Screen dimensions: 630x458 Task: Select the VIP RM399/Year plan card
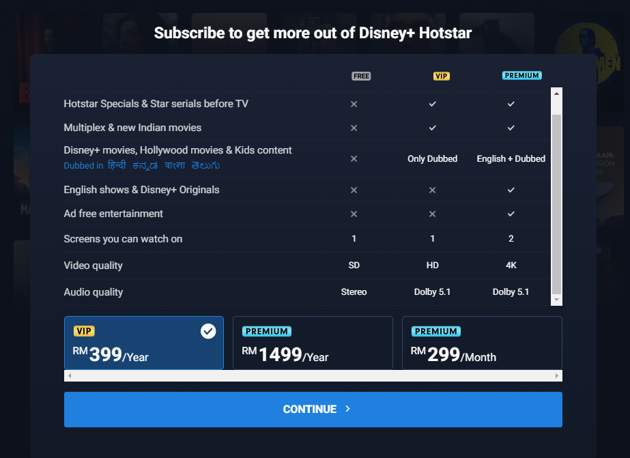click(x=143, y=343)
